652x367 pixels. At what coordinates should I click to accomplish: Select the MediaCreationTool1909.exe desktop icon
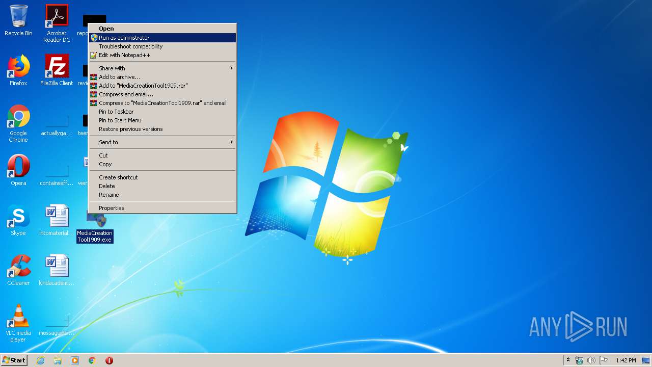point(95,227)
